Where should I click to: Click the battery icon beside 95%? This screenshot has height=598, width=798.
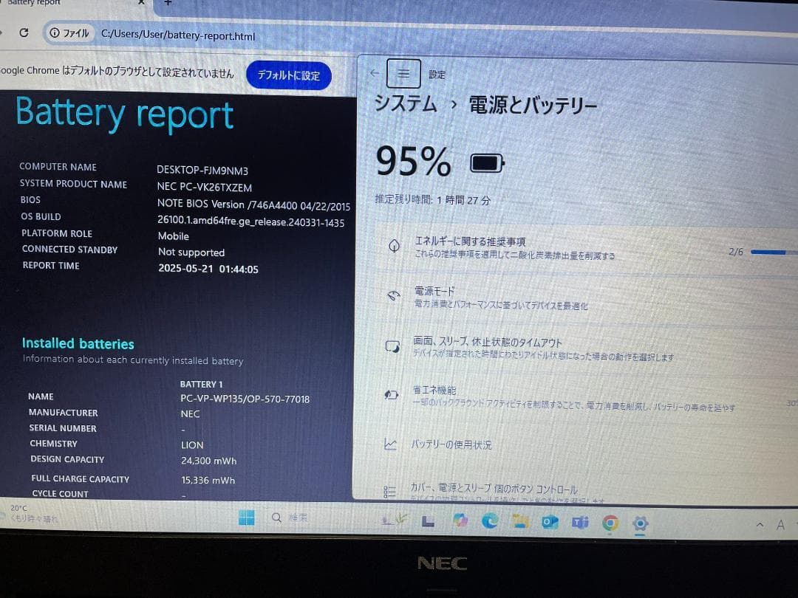tap(486, 163)
